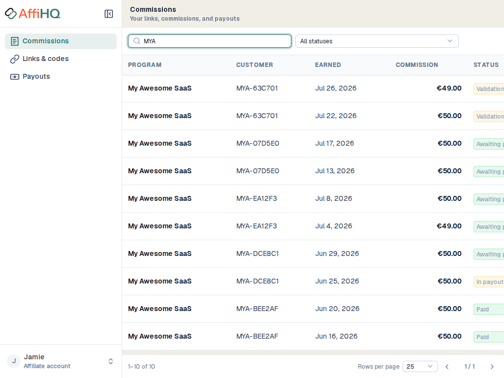Image resolution: width=504 pixels, height=378 pixels.
Task: Click the Paid badge for Jun 16, 2026
Action: (x=489, y=337)
